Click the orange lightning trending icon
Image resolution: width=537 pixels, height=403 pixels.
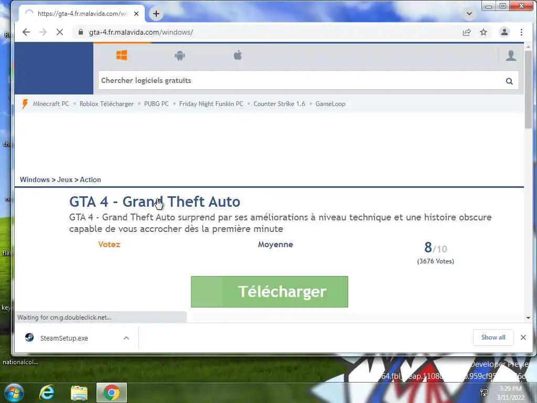pos(25,103)
